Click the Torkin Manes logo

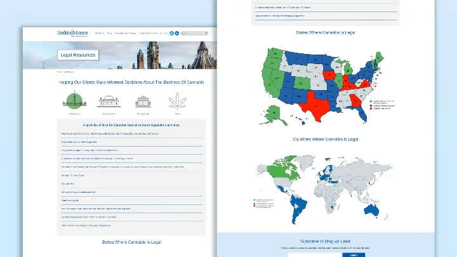(72, 33)
